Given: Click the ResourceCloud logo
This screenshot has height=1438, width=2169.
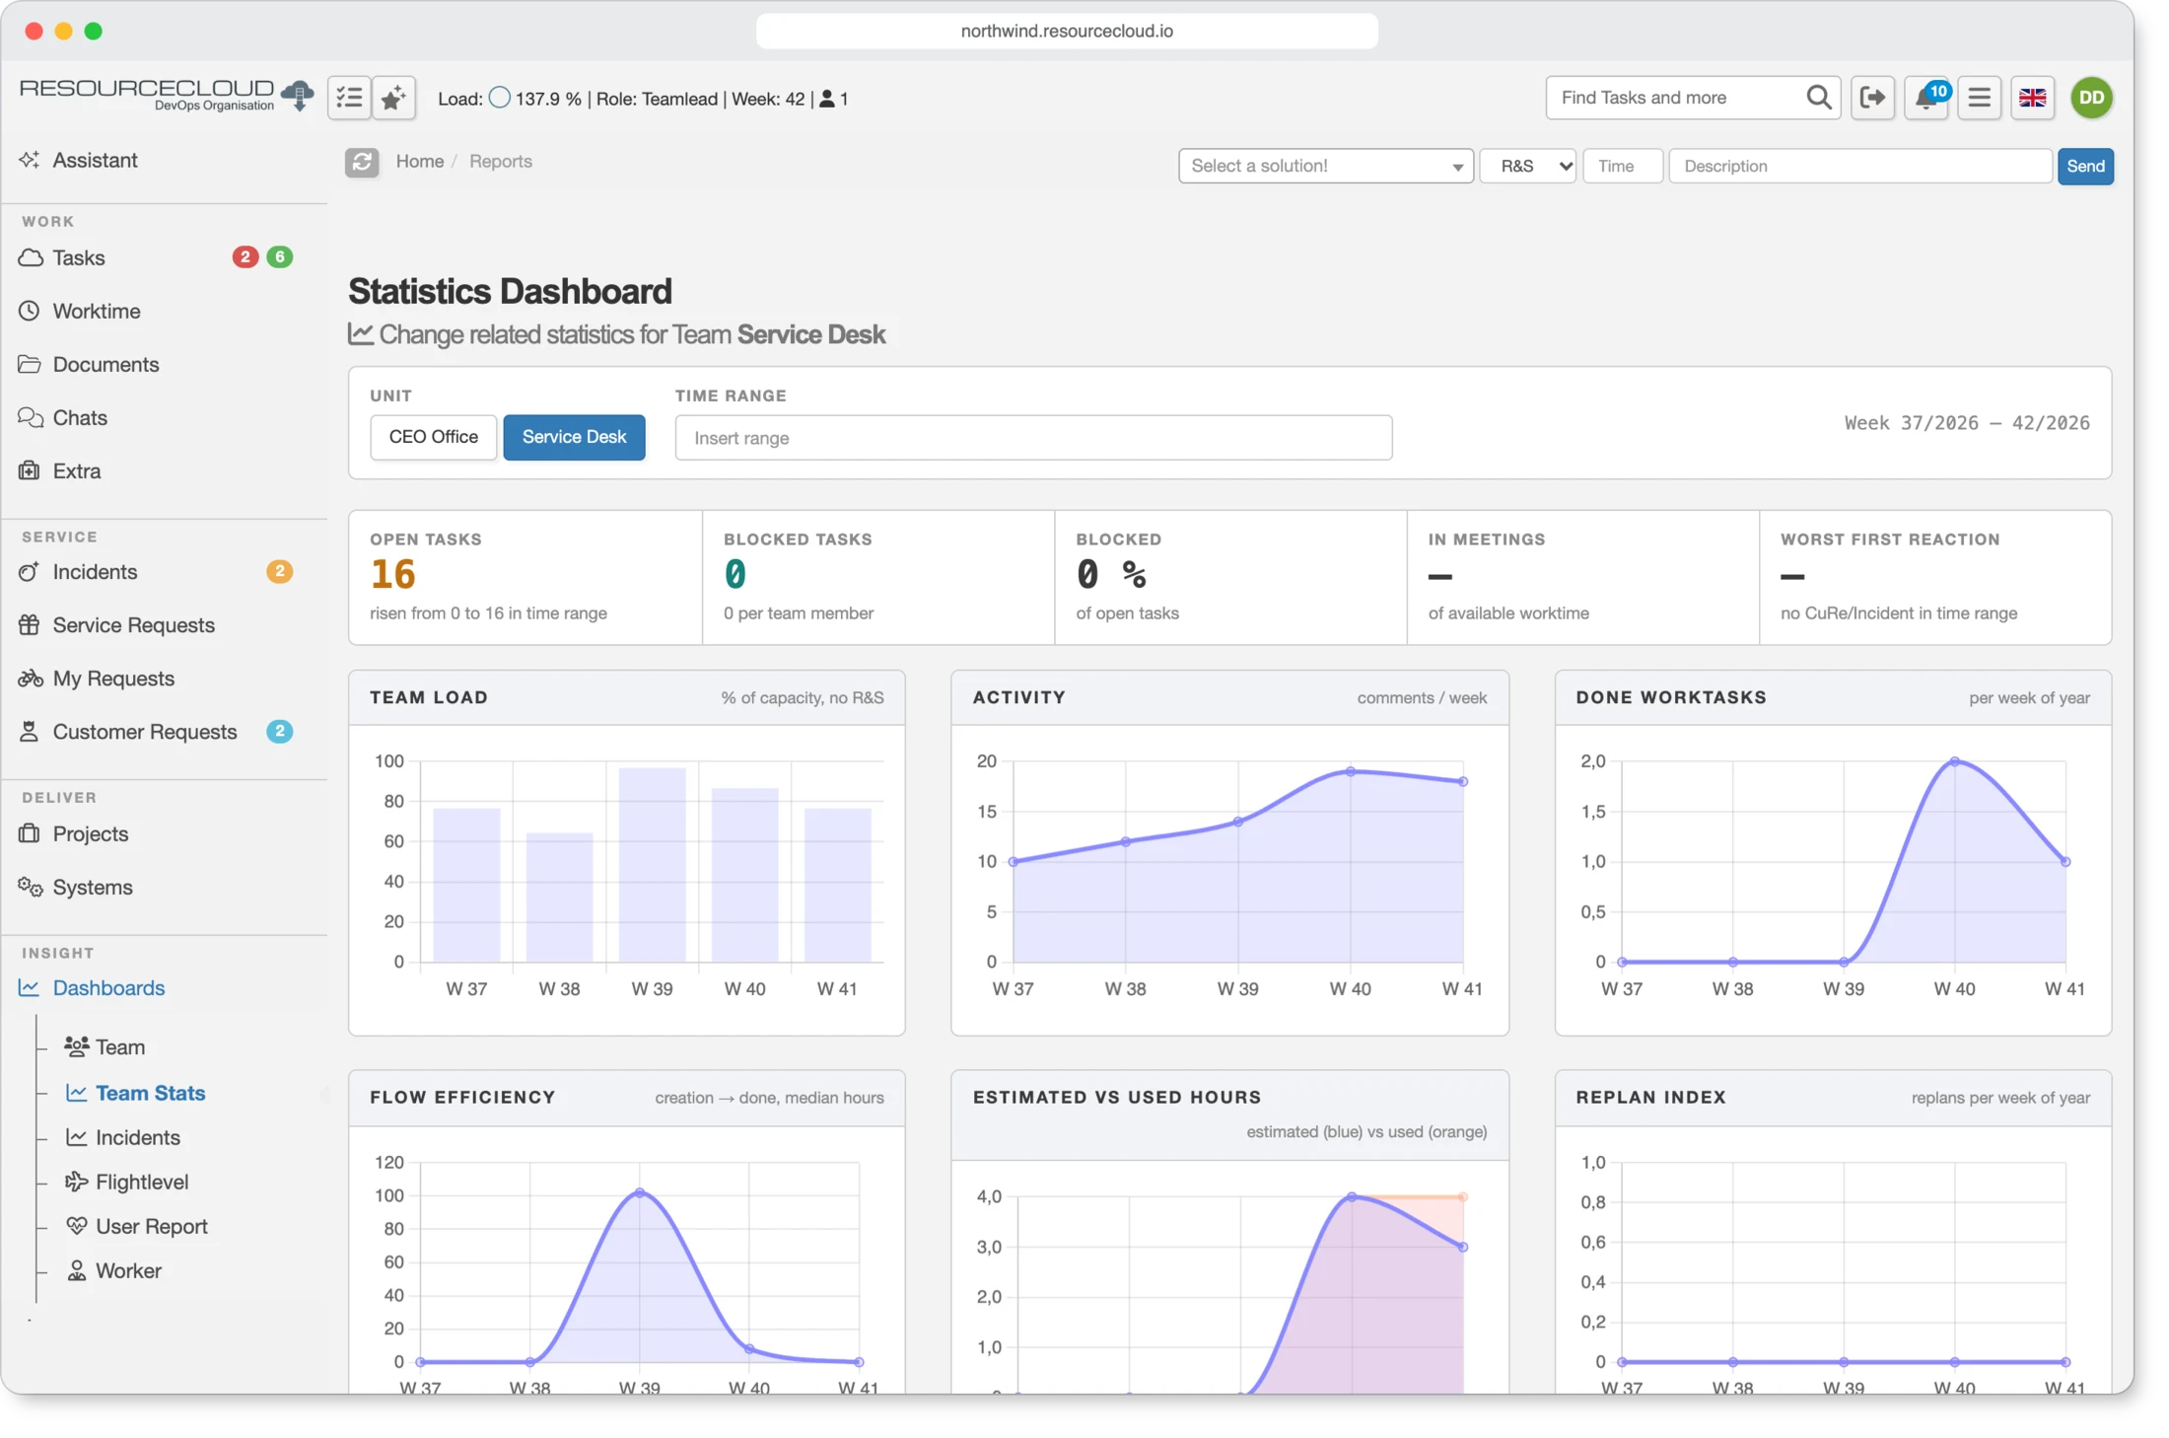Looking at the screenshot, I should (x=166, y=95).
